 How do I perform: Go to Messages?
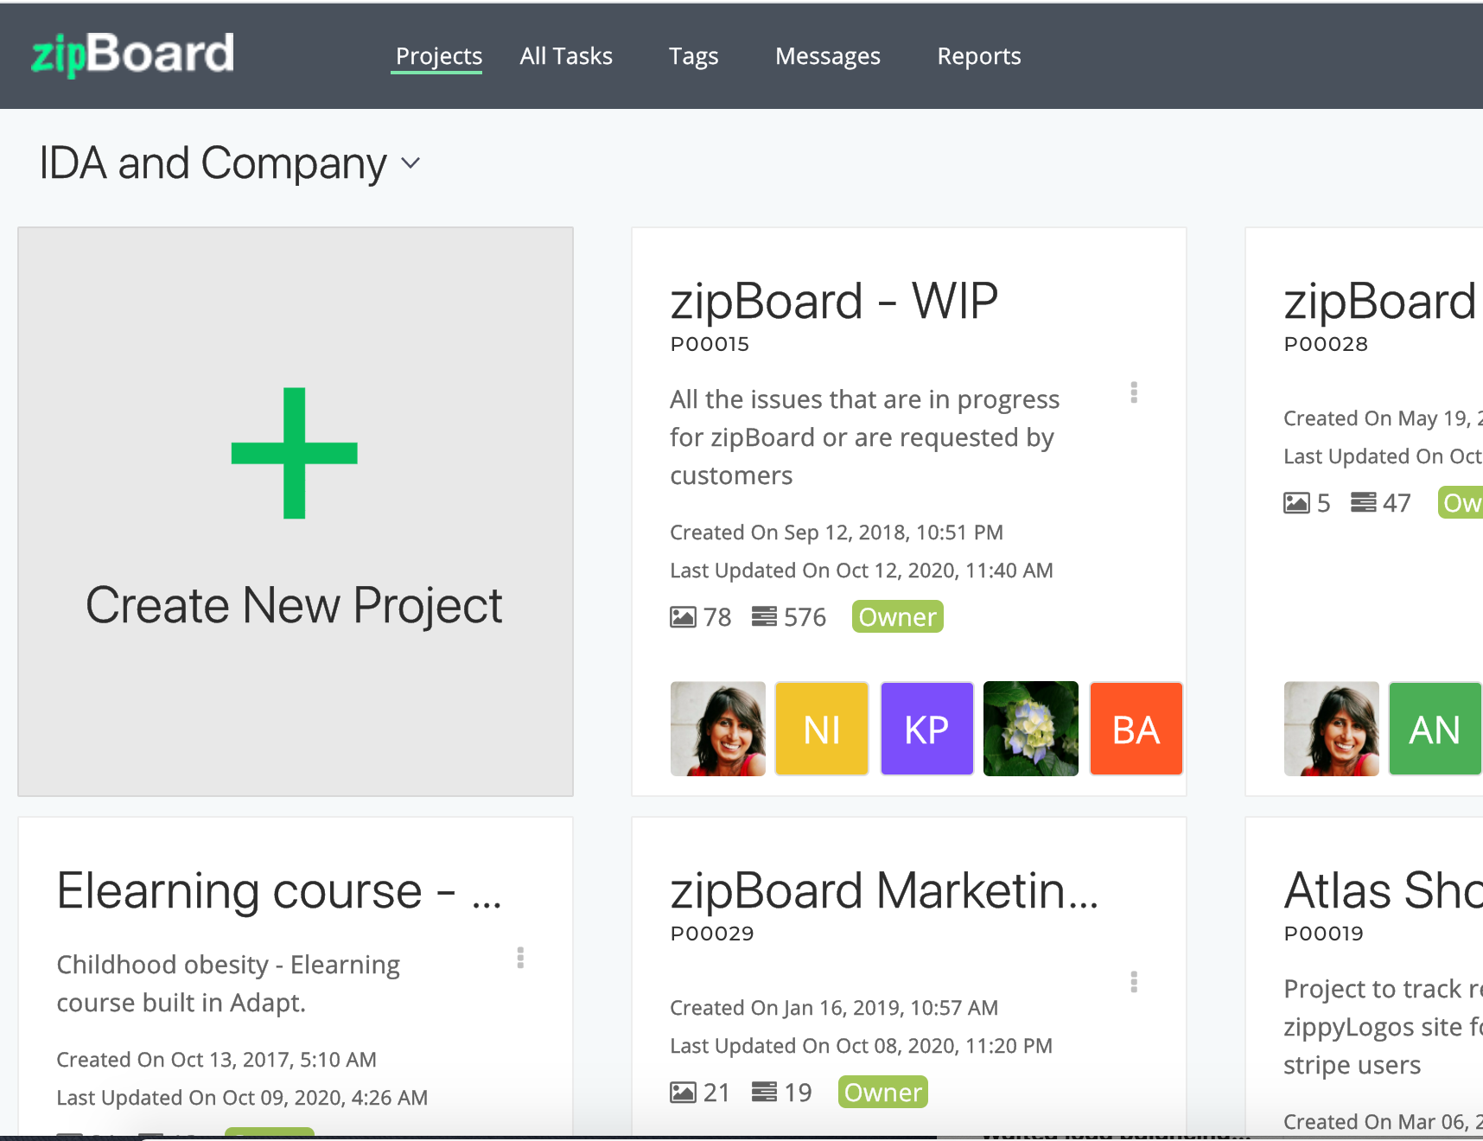(827, 55)
